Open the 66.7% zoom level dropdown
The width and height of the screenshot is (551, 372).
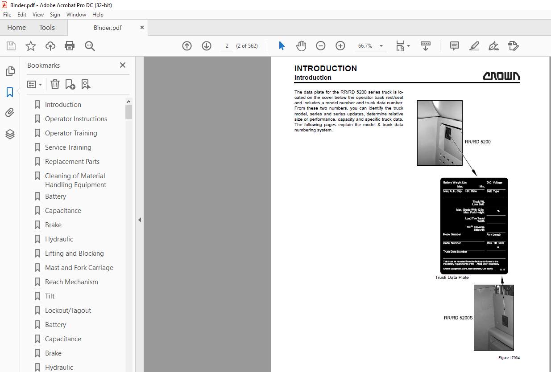381,46
